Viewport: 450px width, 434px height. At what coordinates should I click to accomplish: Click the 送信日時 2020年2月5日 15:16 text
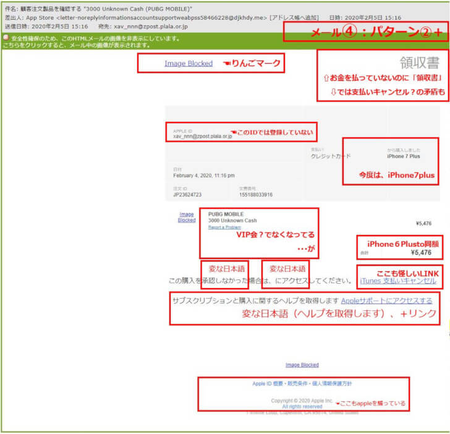point(46,27)
